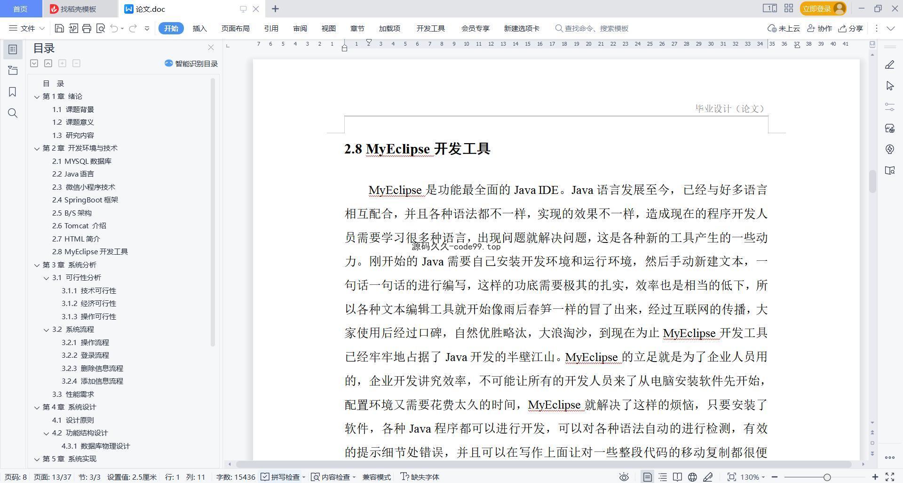The height and width of the screenshot is (483, 903).
Task: Click 立即登录 login button
Action: [x=823, y=8]
